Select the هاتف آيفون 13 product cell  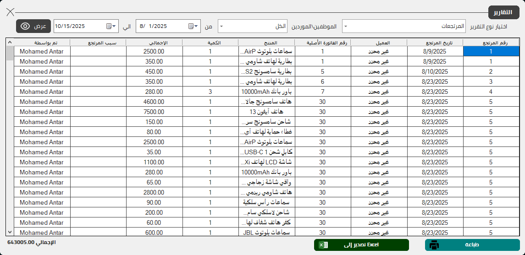[266, 111]
